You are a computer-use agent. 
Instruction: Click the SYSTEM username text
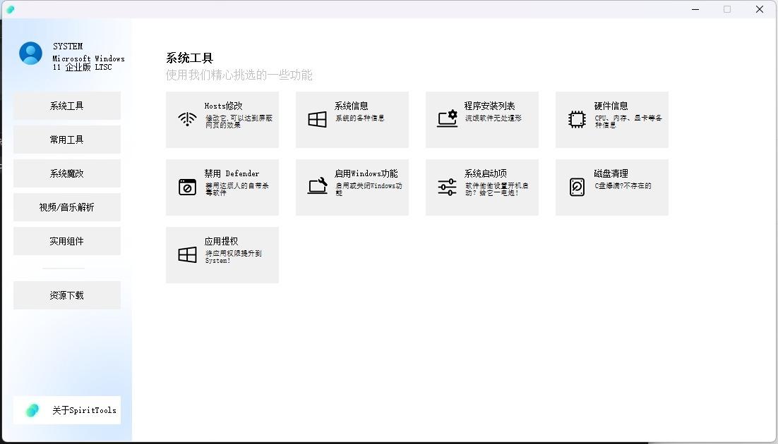tap(68, 46)
